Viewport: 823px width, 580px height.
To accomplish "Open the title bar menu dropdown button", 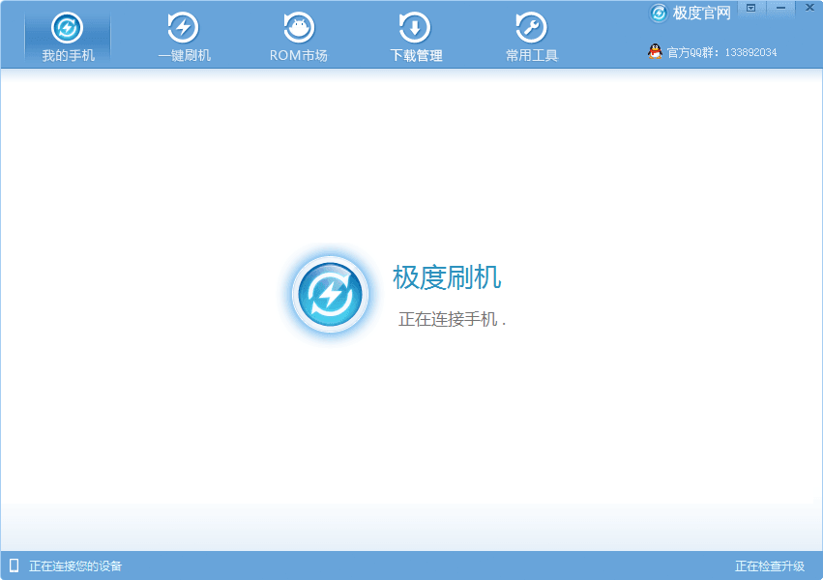I will click(751, 8).
